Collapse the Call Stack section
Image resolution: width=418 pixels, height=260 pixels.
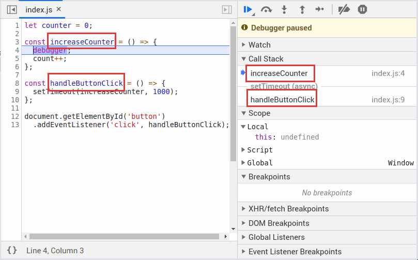tap(266, 59)
